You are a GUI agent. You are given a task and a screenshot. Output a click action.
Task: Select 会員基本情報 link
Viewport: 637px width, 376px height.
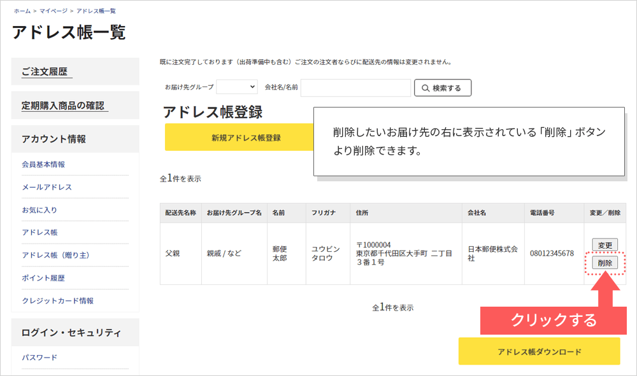point(43,164)
